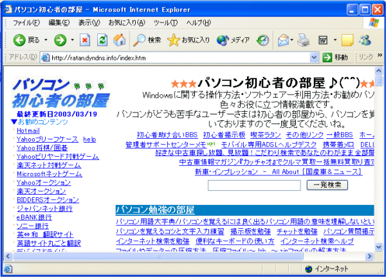Open the Messenger people icon
The width and height of the screenshot is (386, 277).
pos(365,40)
